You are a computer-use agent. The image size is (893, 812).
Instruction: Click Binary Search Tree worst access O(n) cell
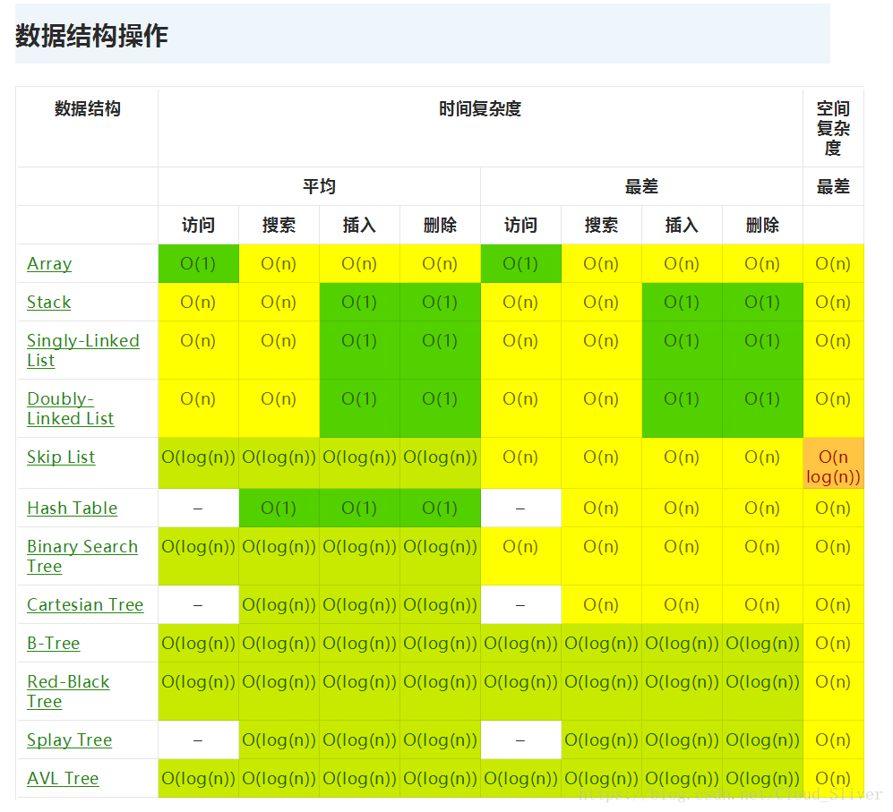click(x=520, y=556)
